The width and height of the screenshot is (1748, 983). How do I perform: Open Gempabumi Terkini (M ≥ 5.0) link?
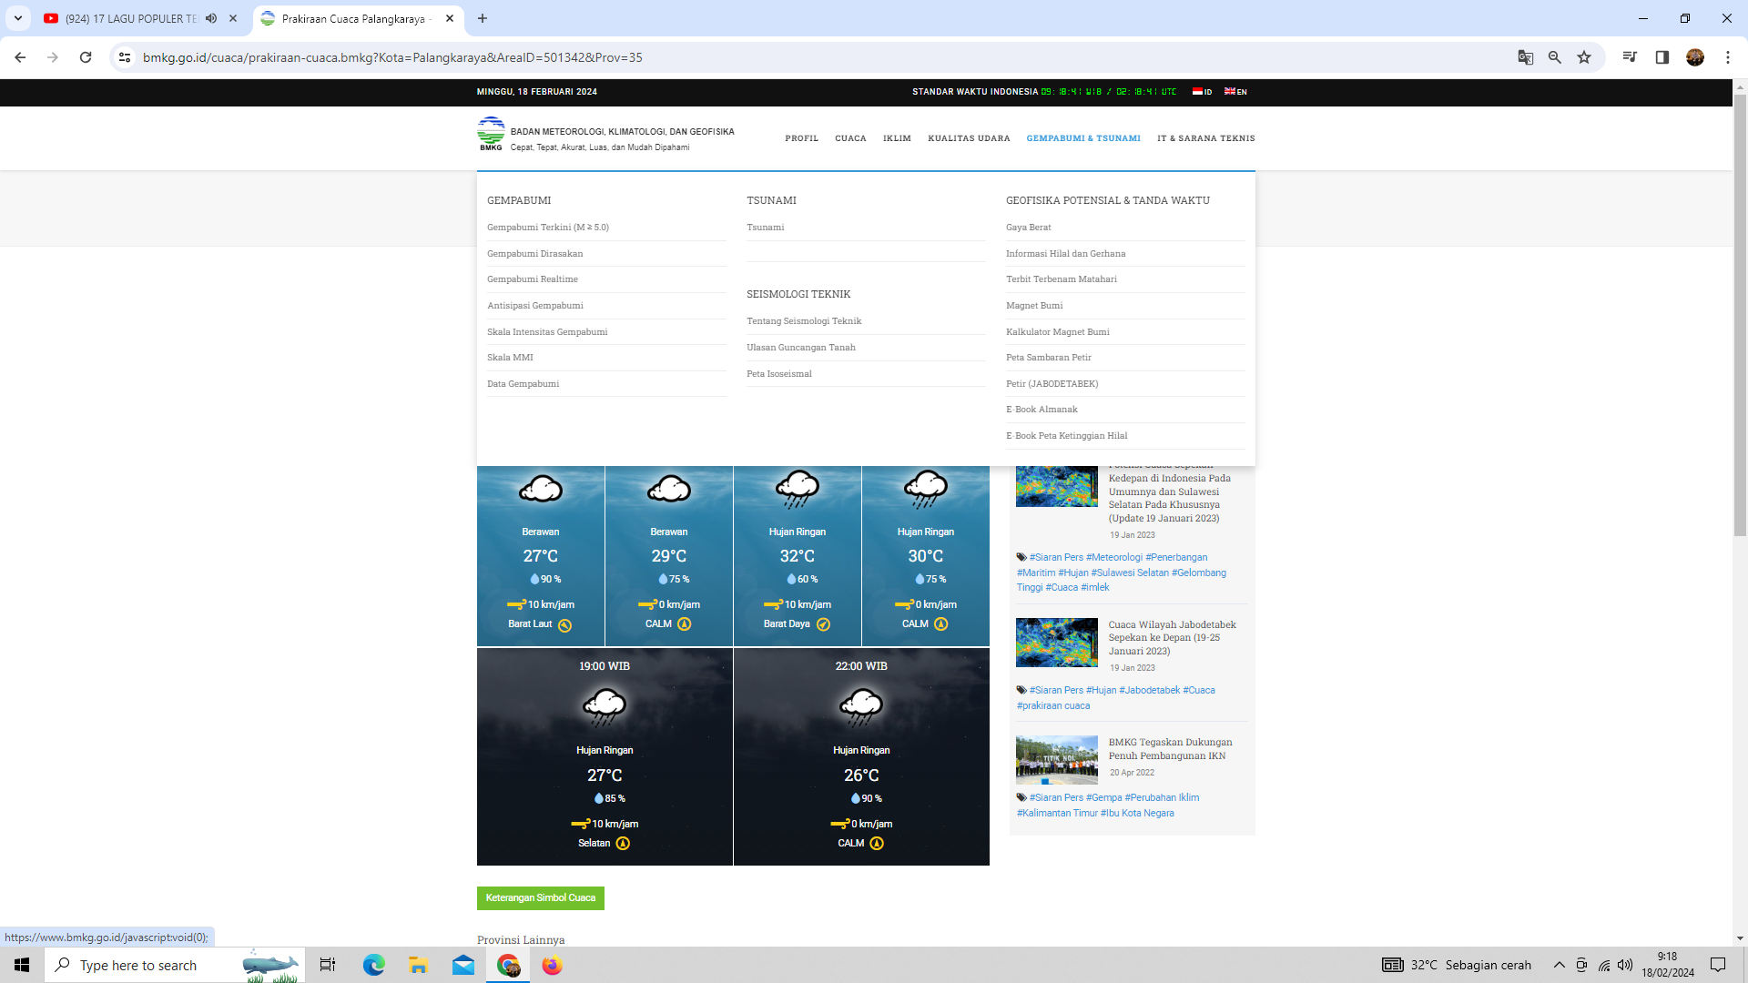pyautogui.click(x=548, y=228)
